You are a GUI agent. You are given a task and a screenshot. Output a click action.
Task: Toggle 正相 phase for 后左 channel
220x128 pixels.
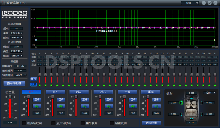[x=84, y=99]
